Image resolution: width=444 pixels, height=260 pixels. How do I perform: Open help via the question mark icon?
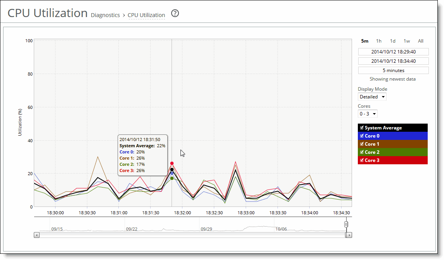[x=175, y=13]
